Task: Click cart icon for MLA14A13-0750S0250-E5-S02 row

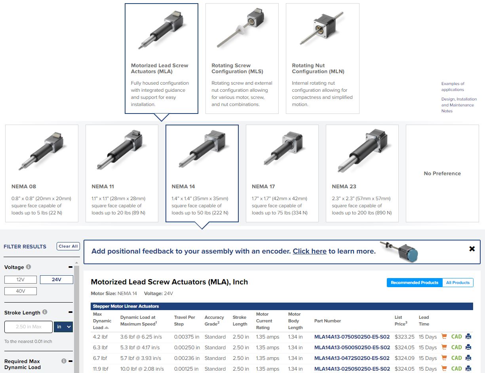Action: [444, 337]
